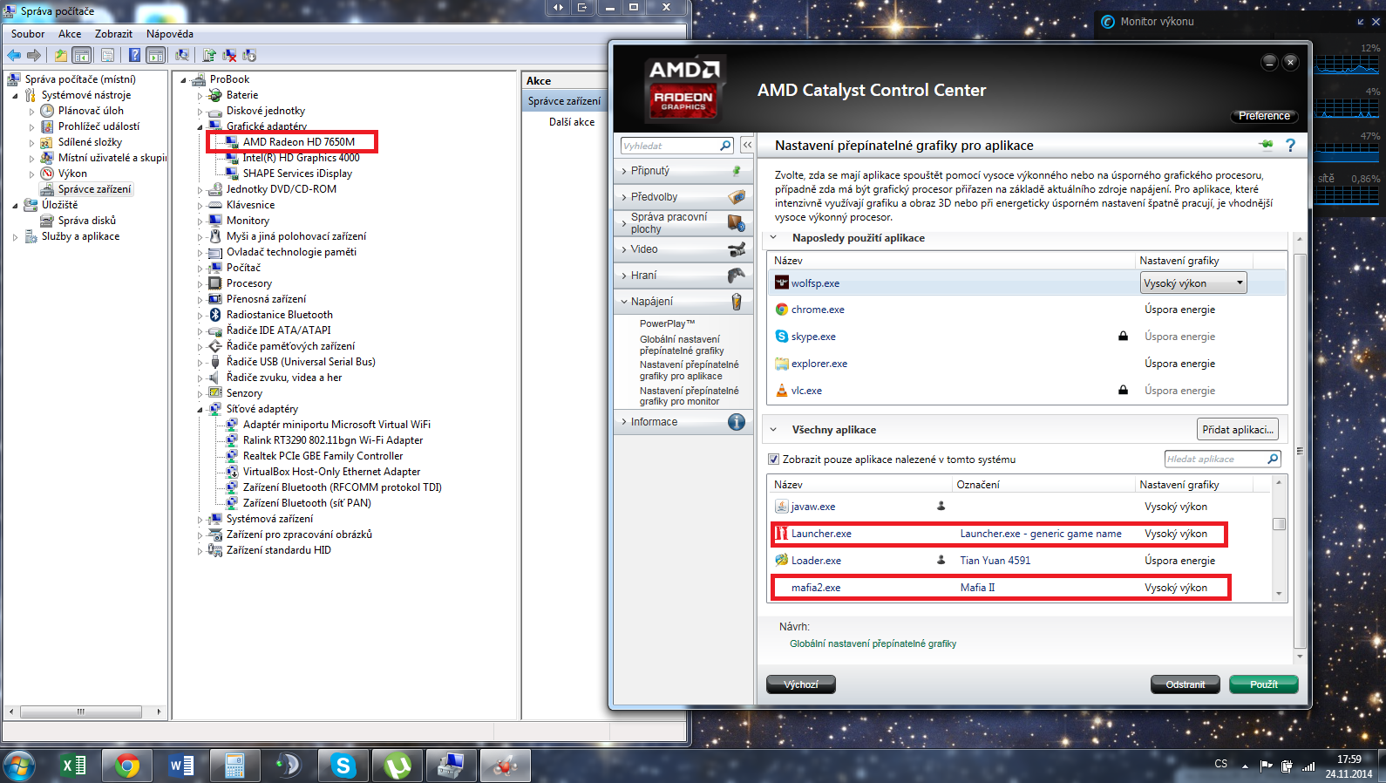Open Skype from the taskbar
The image size is (1386, 783).
click(343, 766)
